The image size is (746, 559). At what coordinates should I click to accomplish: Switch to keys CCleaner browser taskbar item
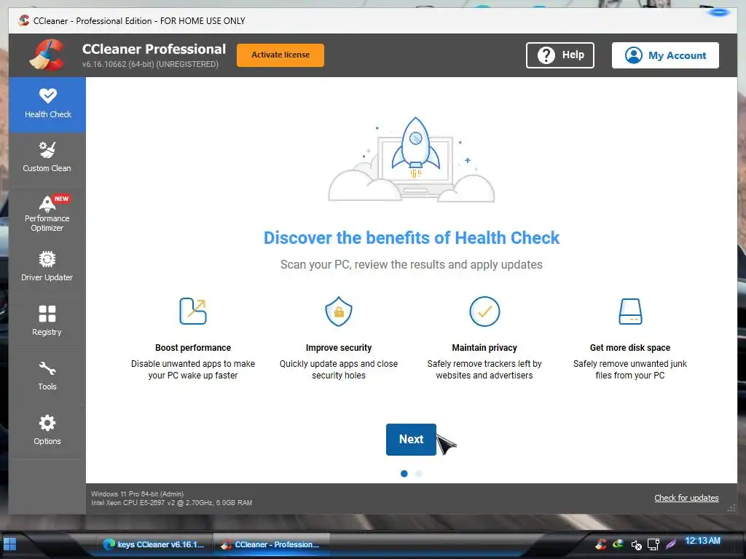click(x=154, y=544)
